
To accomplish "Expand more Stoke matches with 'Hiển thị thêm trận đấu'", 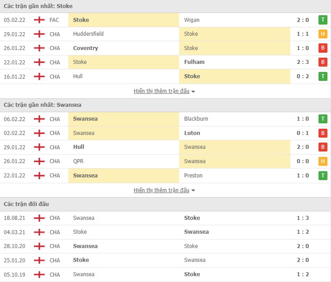I will (161, 91).
